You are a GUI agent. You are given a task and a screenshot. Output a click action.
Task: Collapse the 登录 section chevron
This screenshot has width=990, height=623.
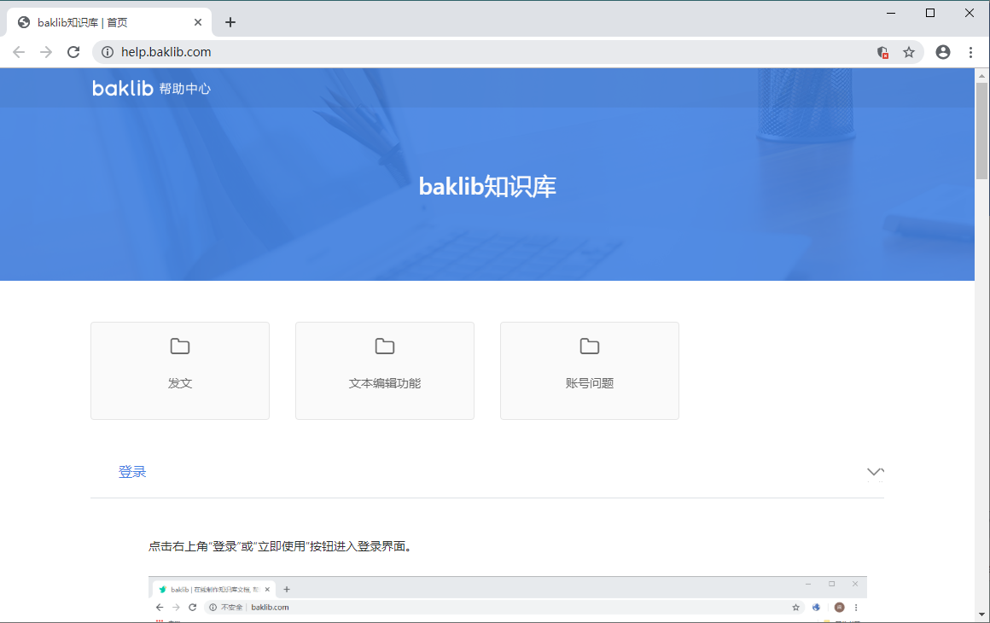point(875,472)
